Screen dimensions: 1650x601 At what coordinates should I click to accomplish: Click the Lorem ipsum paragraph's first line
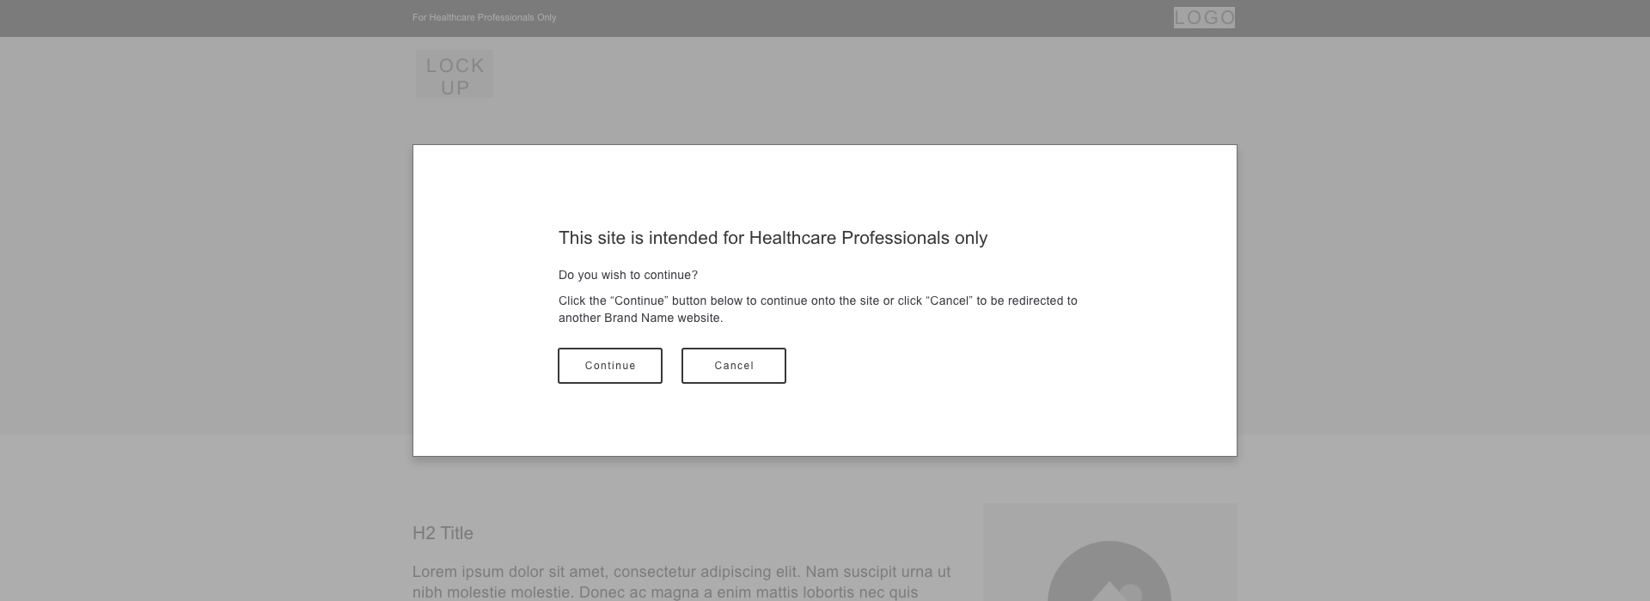coord(681,572)
